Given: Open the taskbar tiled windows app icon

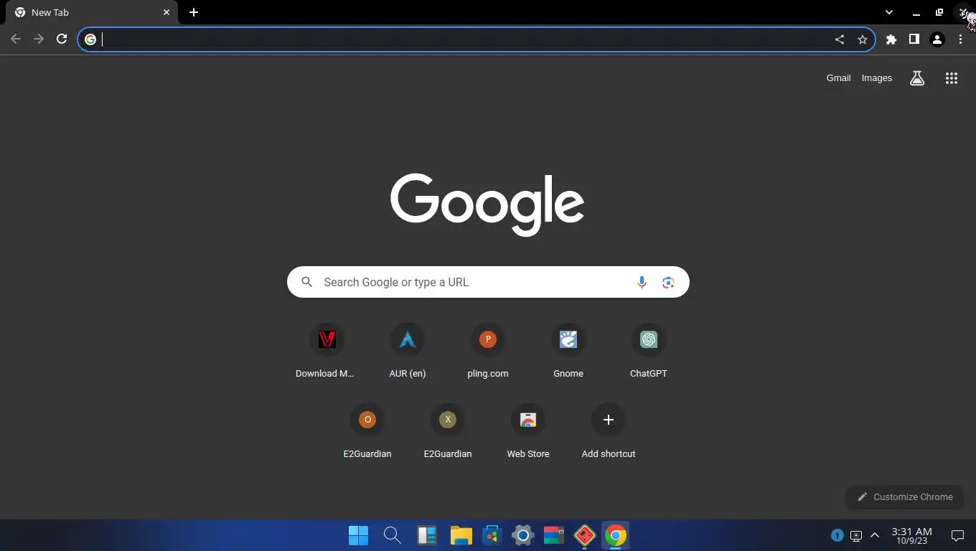Looking at the screenshot, I should point(553,535).
